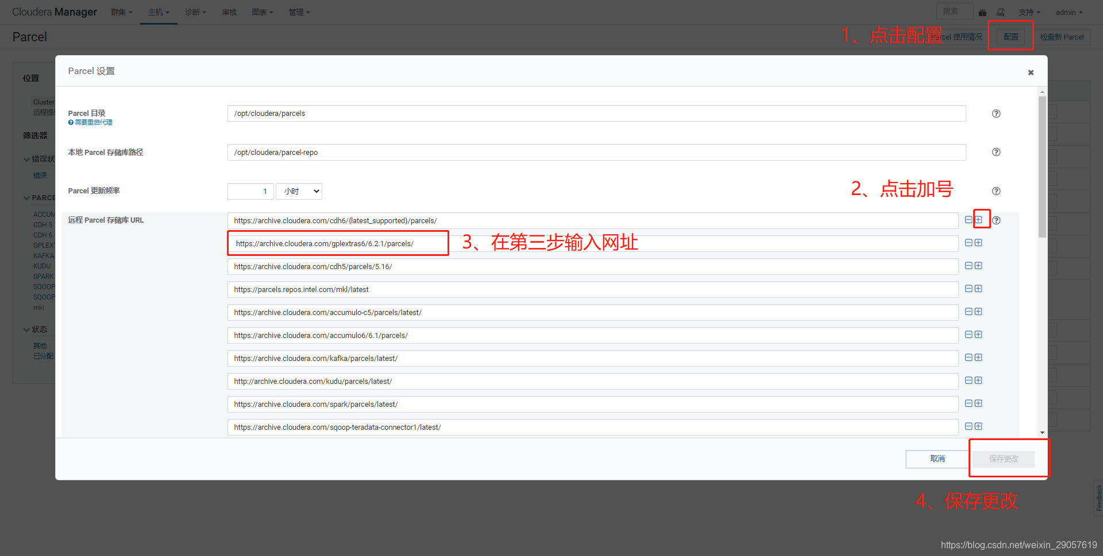Image resolution: width=1103 pixels, height=556 pixels.
Task: Add row after sqoop-teradata-connector1 URL
Action: pos(978,426)
